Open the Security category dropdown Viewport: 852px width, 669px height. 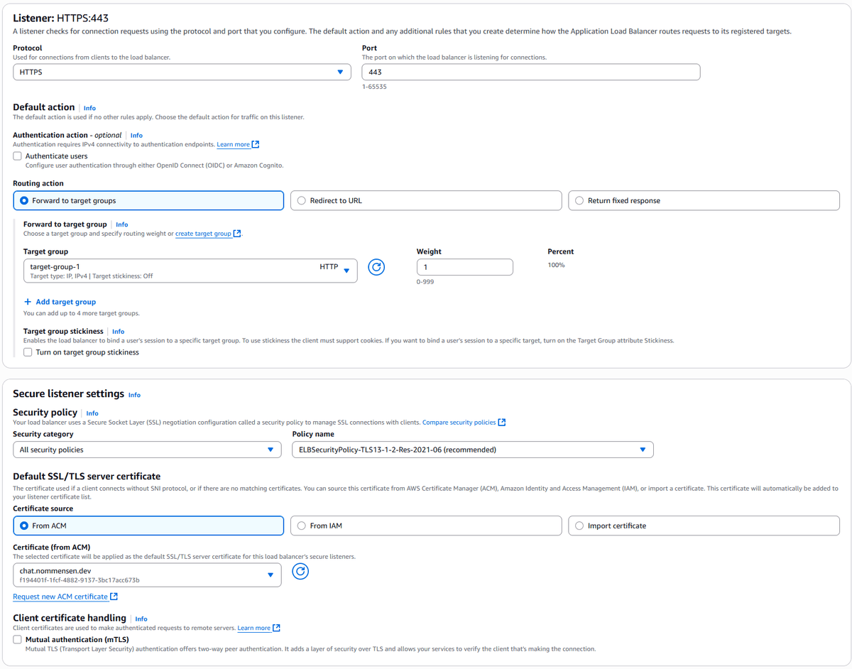click(147, 450)
